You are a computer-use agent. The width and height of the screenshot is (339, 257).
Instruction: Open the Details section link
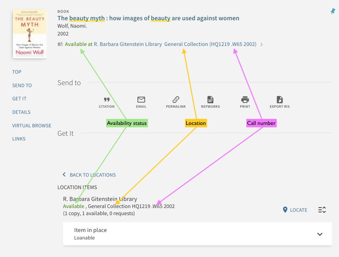[21, 112]
